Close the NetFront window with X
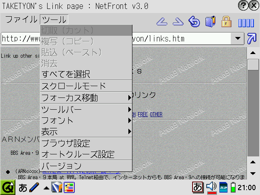The height and width of the screenshot is (195, 260). 254,5
